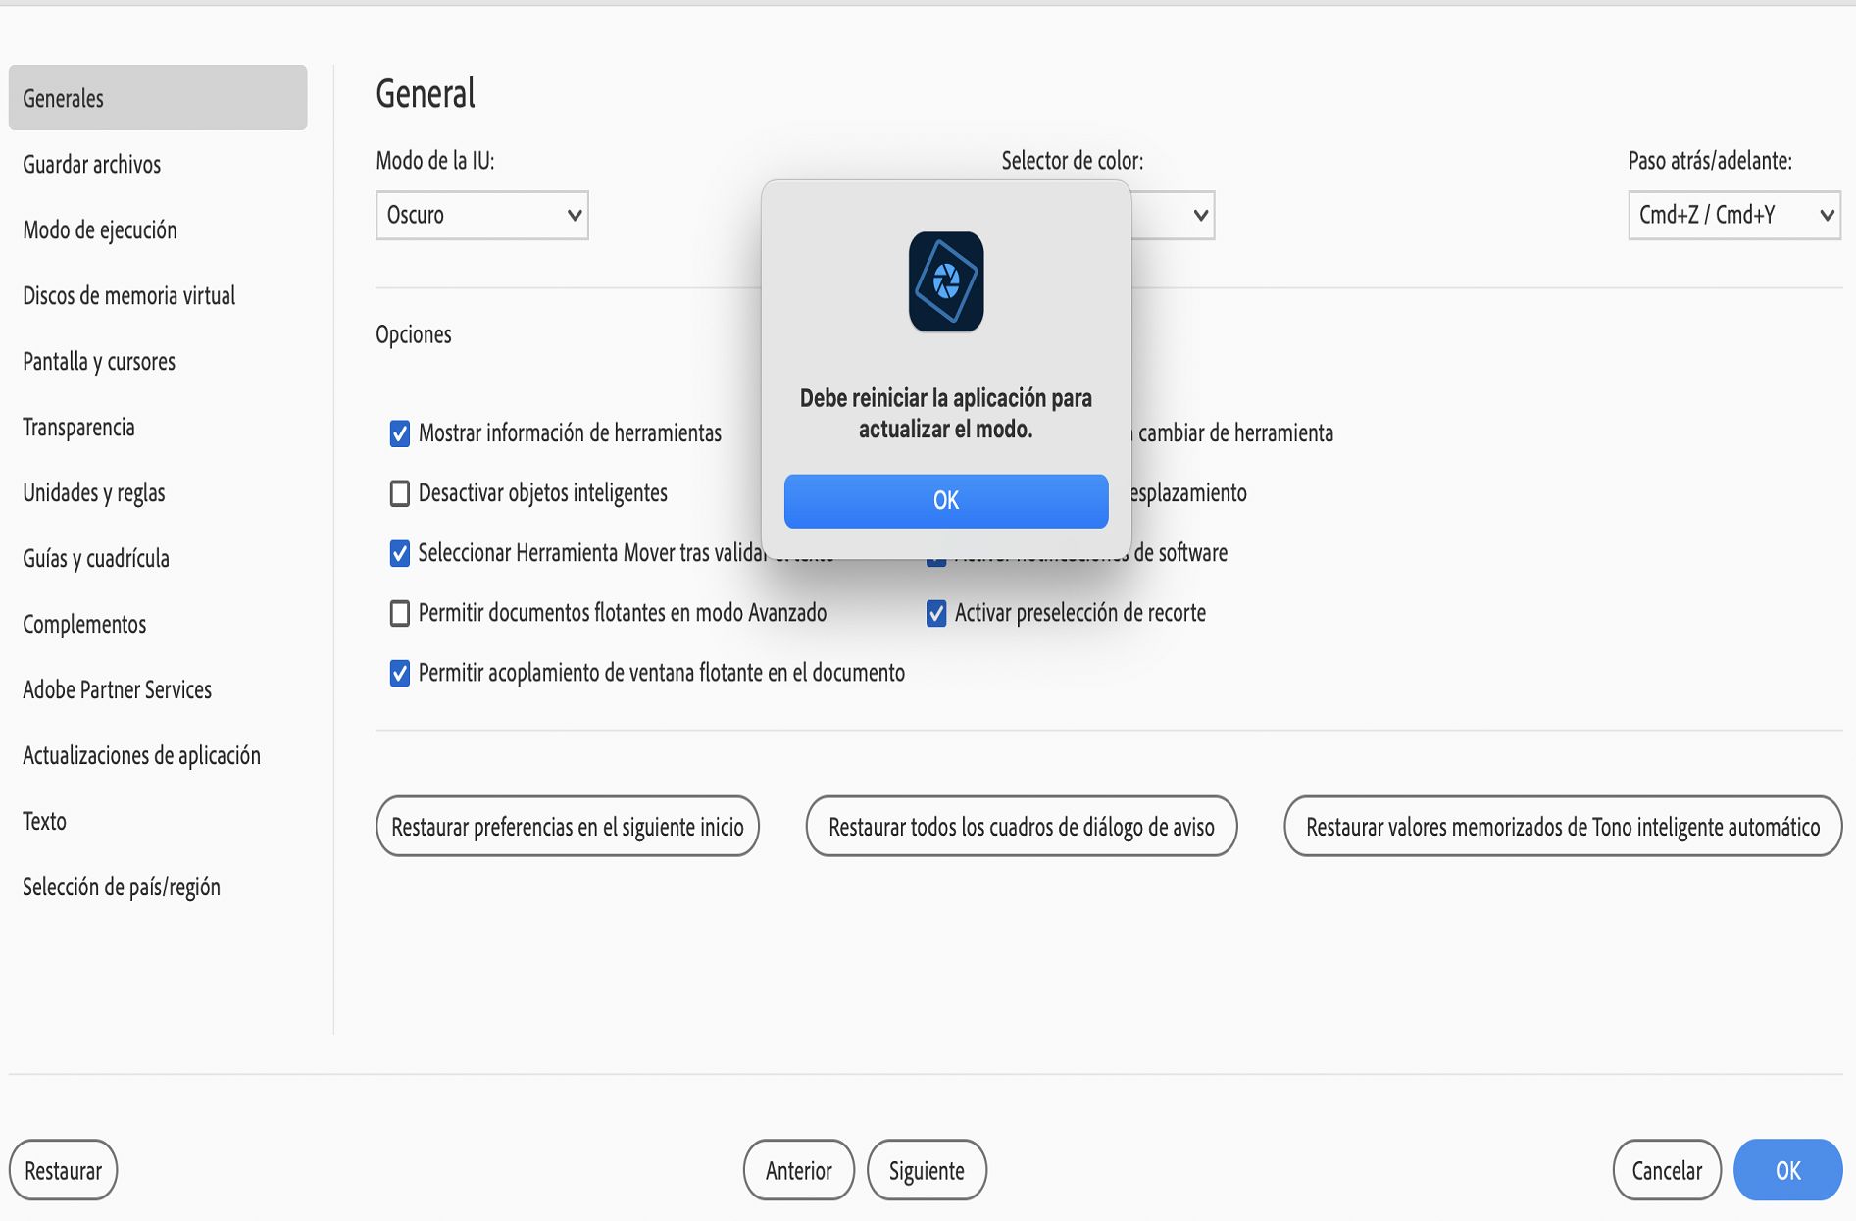
Task: Go to the Siguiente preferences page
Action: coord(927,1170)
